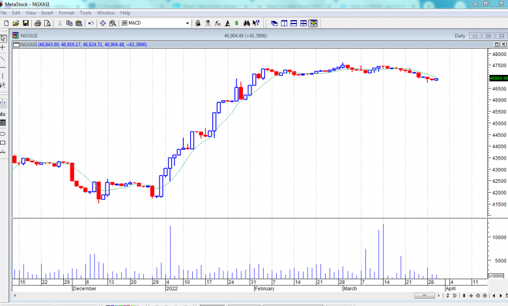508x306 pixels.
Task: Click the crosshair target toolbar icon
Action: click(103, 23)
